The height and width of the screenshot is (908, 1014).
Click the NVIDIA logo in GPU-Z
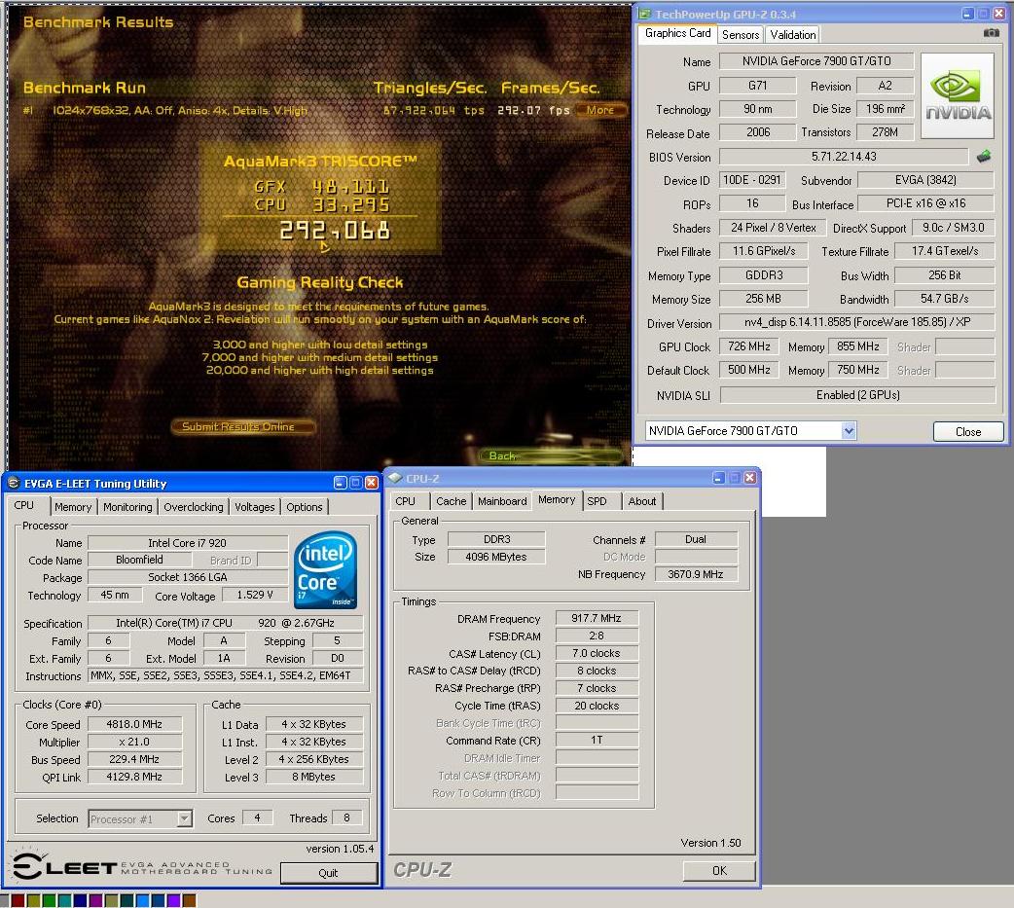pyautogui.click(x=957, y=95)
